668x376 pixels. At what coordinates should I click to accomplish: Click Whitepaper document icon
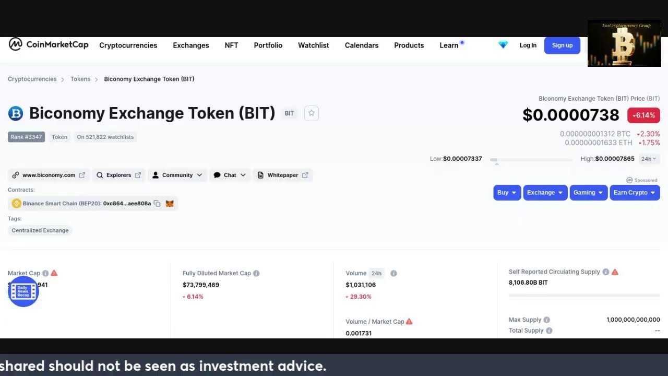pyautogui.click(x=261, y=175)
